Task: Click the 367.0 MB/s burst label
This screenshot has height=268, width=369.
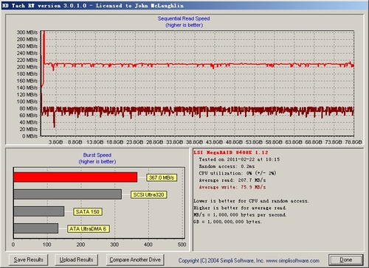Action: point(162,177)
